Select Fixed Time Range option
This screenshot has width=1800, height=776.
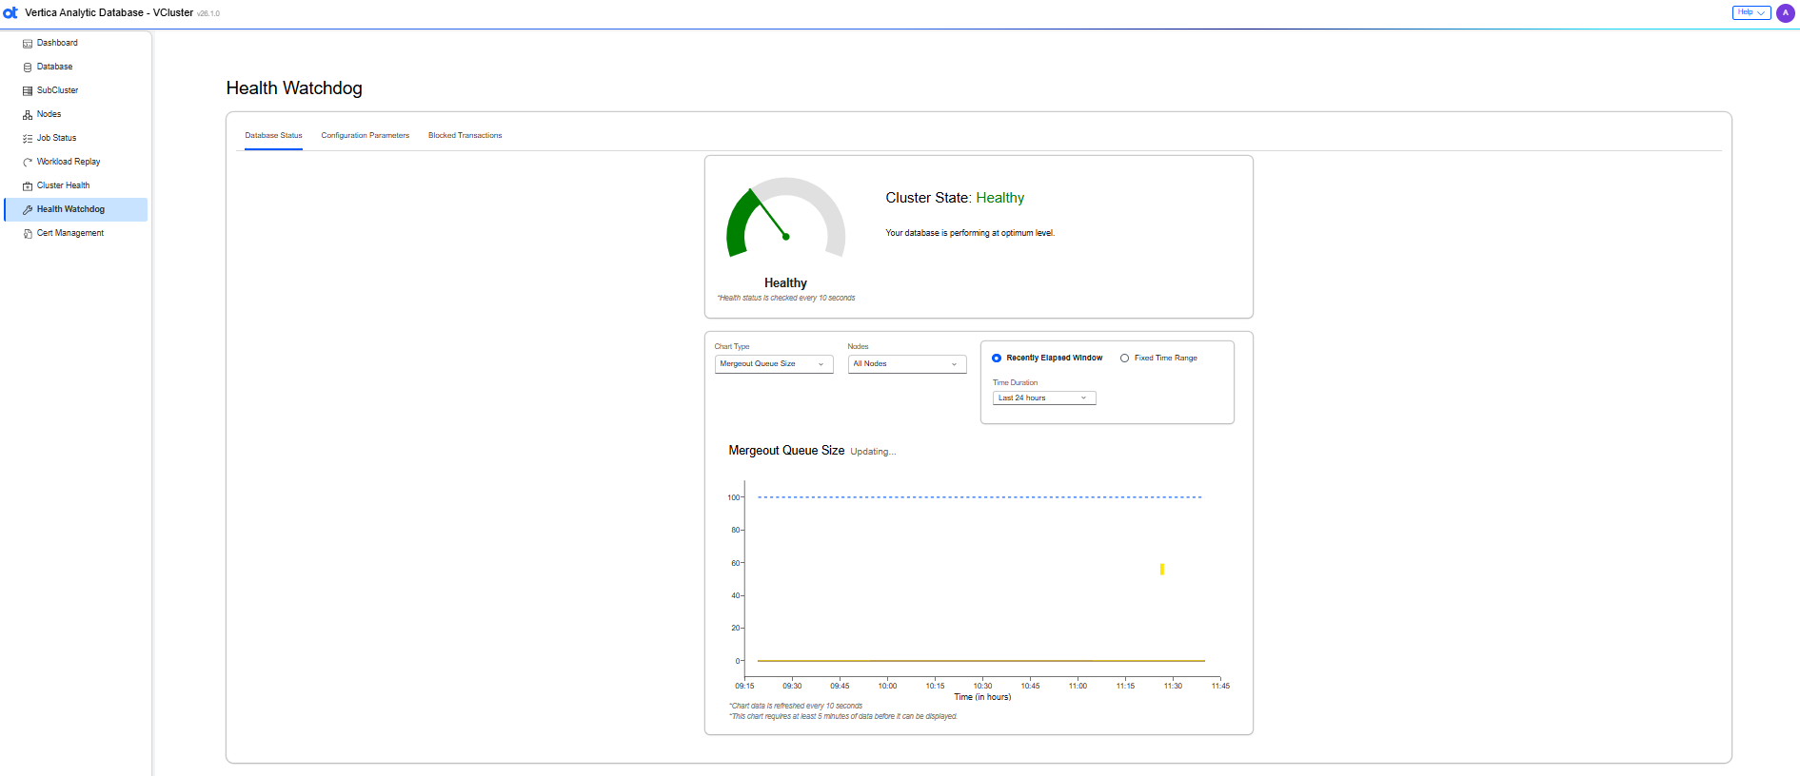(x=1124, y=359)
